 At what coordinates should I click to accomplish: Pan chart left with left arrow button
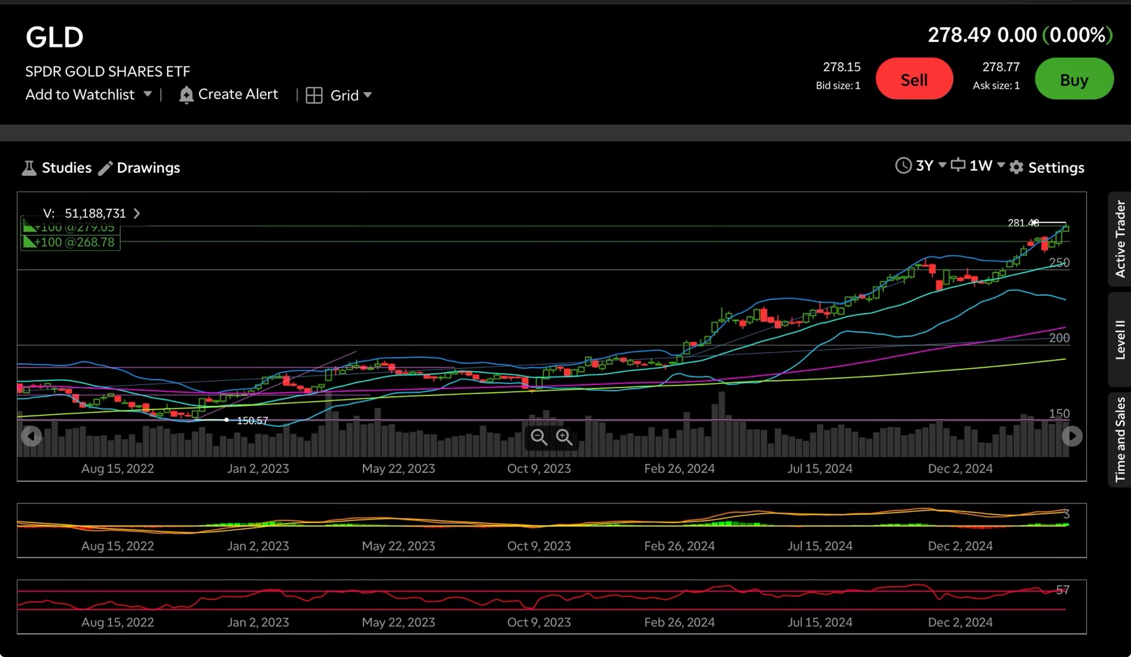[x=31, y=437]
